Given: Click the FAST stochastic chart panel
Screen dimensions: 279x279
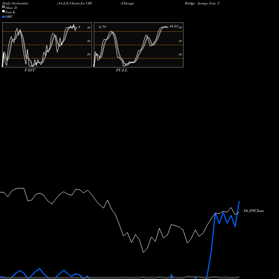Looking at the screenshot, I should coord(47,45).
